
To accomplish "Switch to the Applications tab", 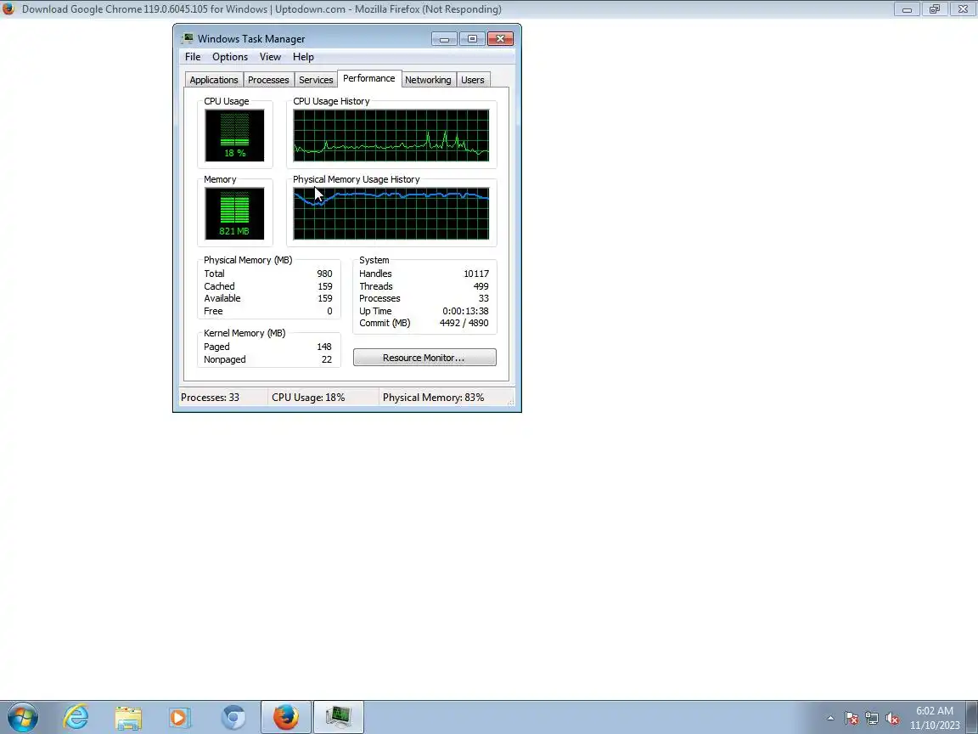I will [x=214, y=80].
